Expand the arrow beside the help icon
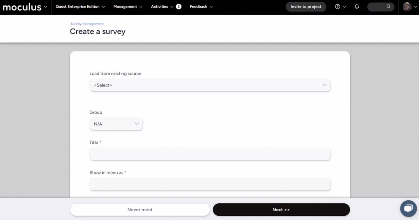This screenshot has width=419, height=220. [344, 7]
